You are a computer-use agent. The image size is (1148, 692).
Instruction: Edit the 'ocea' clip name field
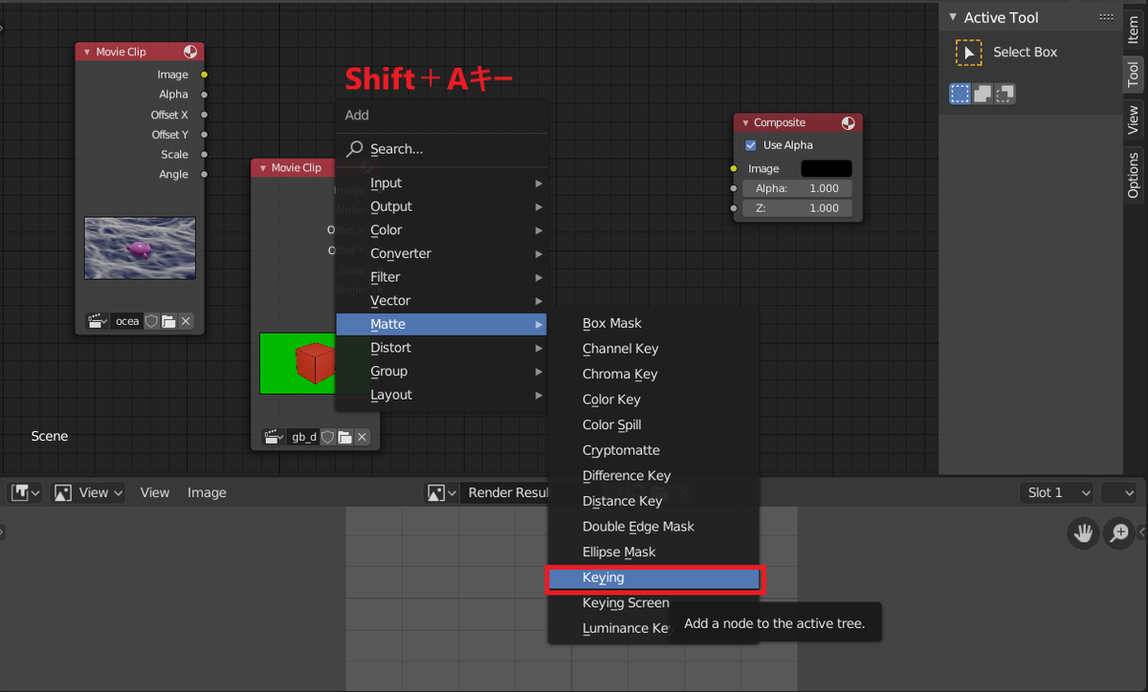pyautogui.click(x=126, y=321)
